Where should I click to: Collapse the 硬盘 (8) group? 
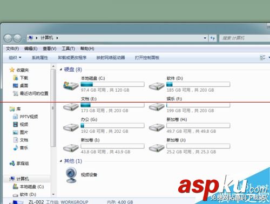coord(61,70)
